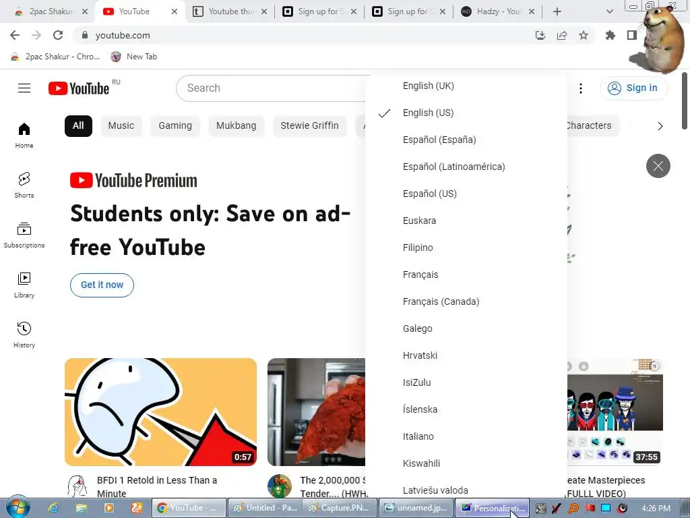Open the Windows Start button
The width and height of the screenshot is (690, 518).
(x=18, y=508)
